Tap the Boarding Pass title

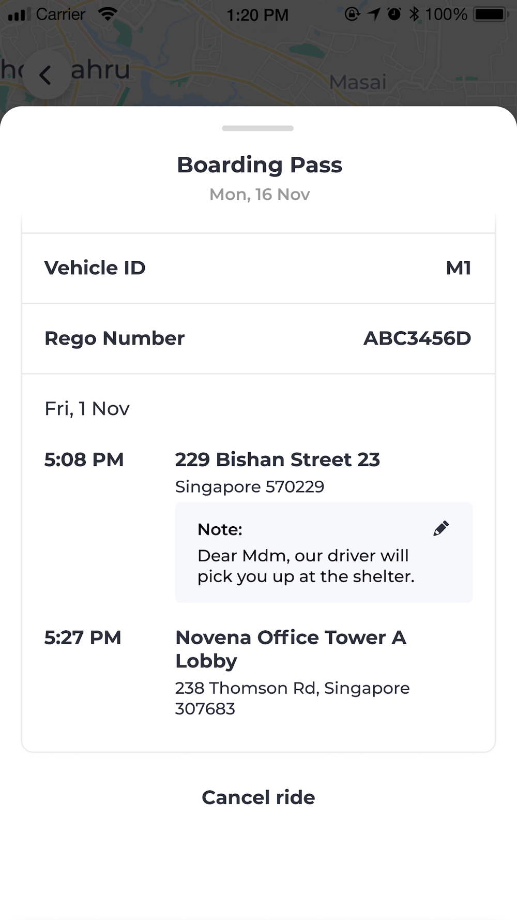click(x=259, y=165)
